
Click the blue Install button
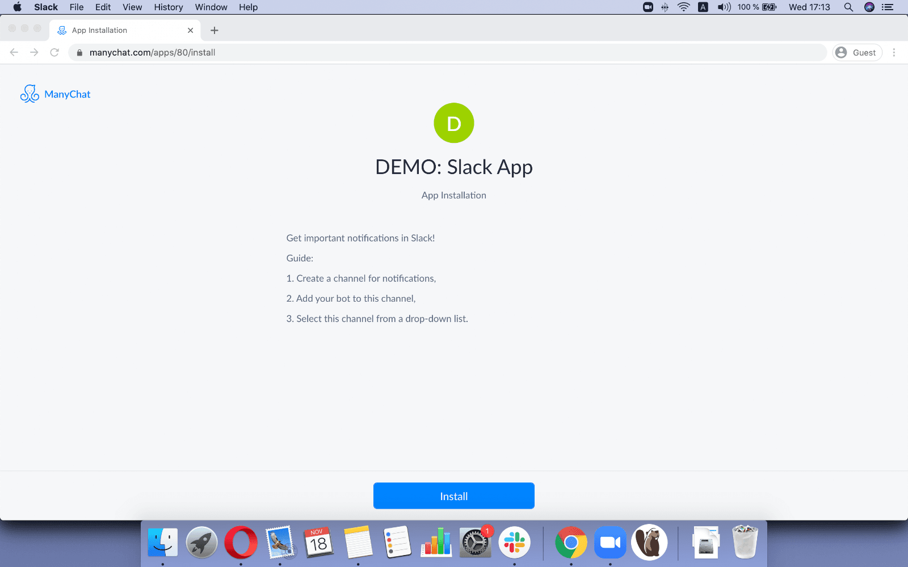click(x=454, y=496)
